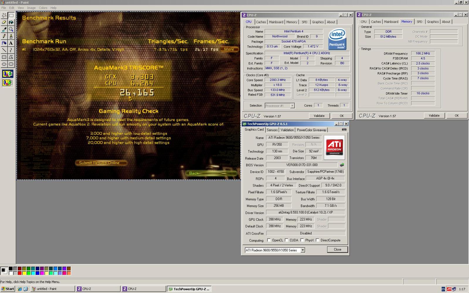The width and height of the screenshot is (469, 293).
Task: Click the DRAM Frequency value 166.2 MHz
Action: [423, 54]
